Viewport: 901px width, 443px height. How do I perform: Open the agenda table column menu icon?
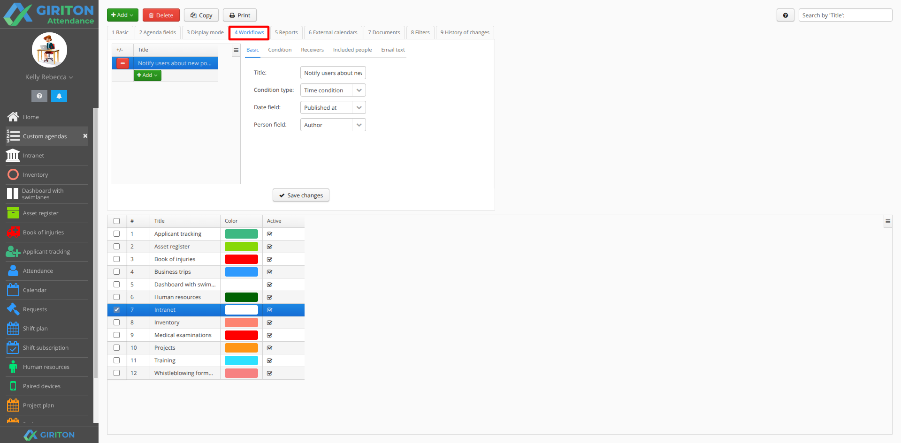(x=888, y=221)
